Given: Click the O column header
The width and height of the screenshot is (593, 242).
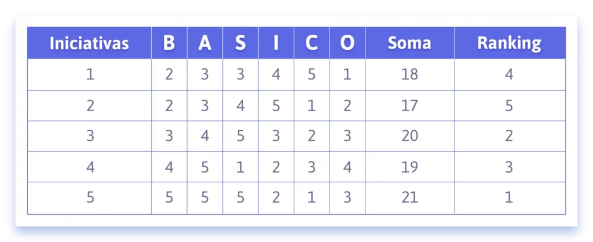Looking at the screenshot, I should click(347, 43).
